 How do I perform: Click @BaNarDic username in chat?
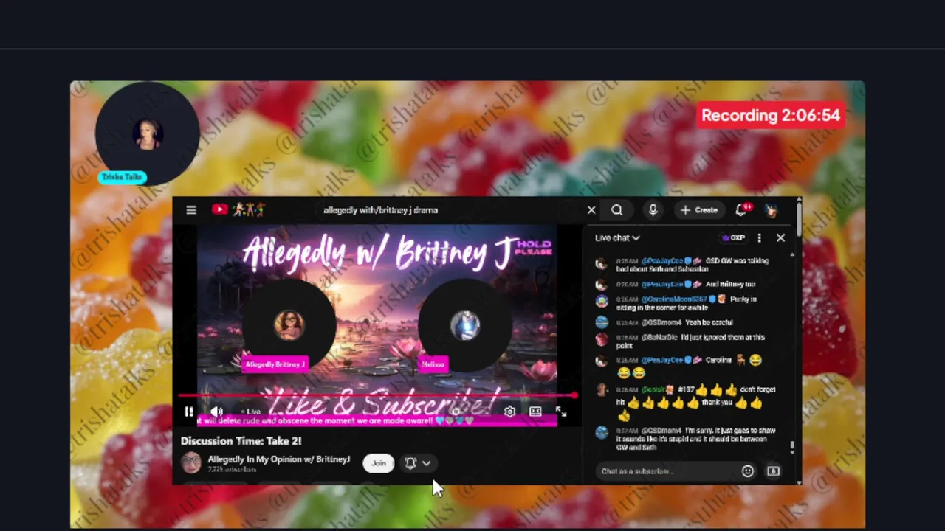(659, 337)
